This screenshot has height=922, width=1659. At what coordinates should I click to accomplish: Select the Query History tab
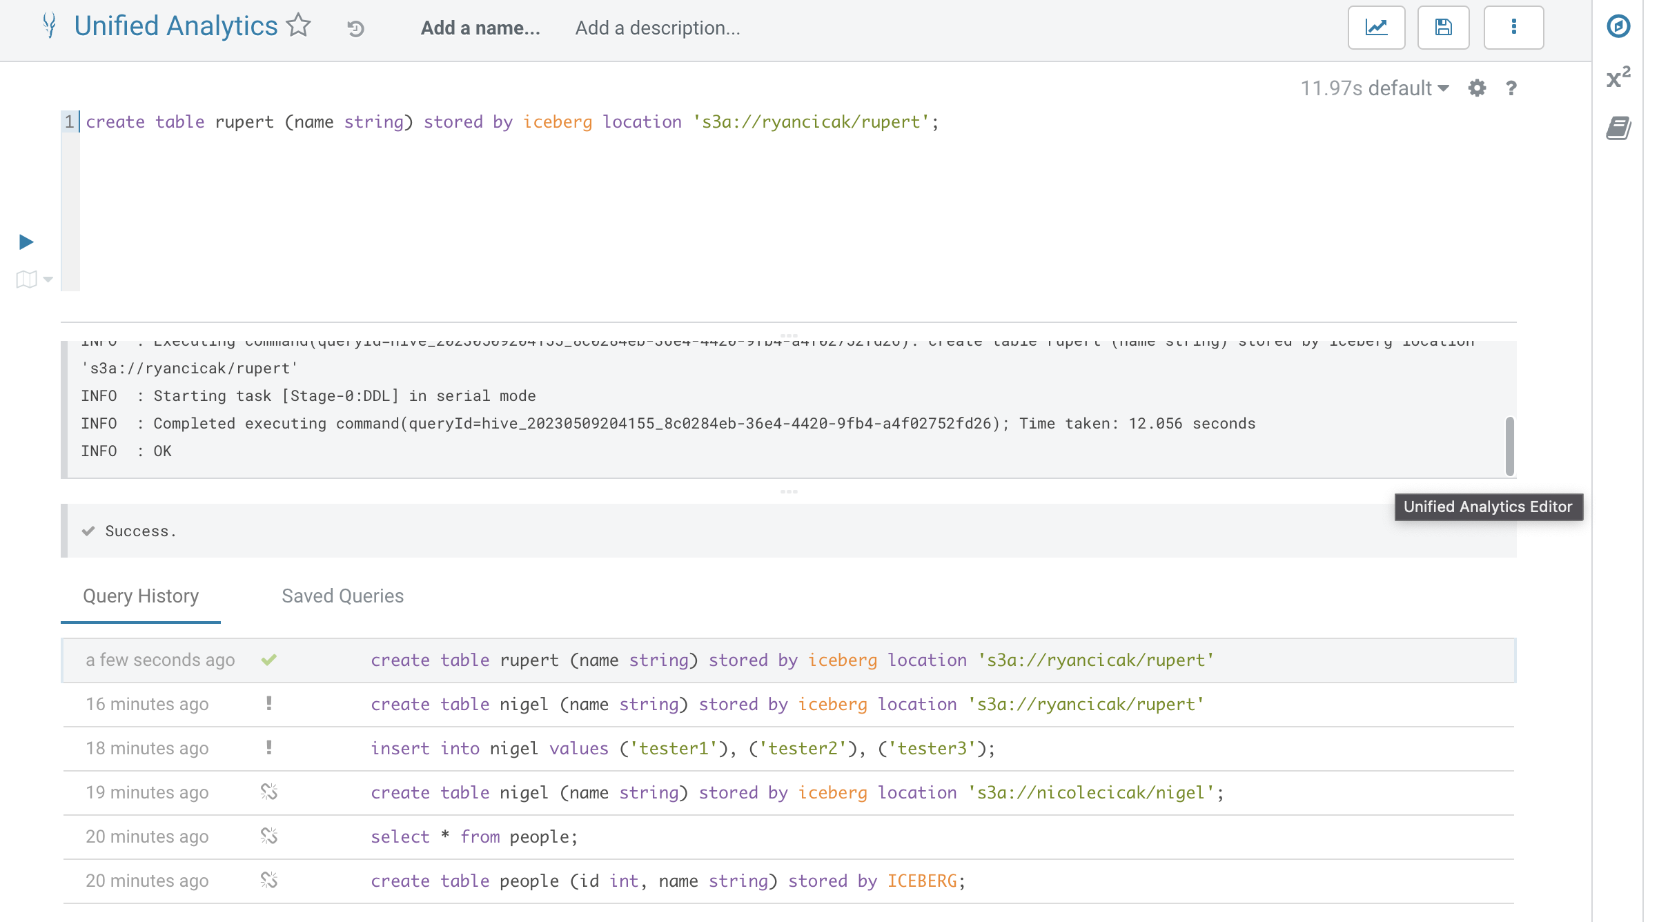(x=140, y=596)
